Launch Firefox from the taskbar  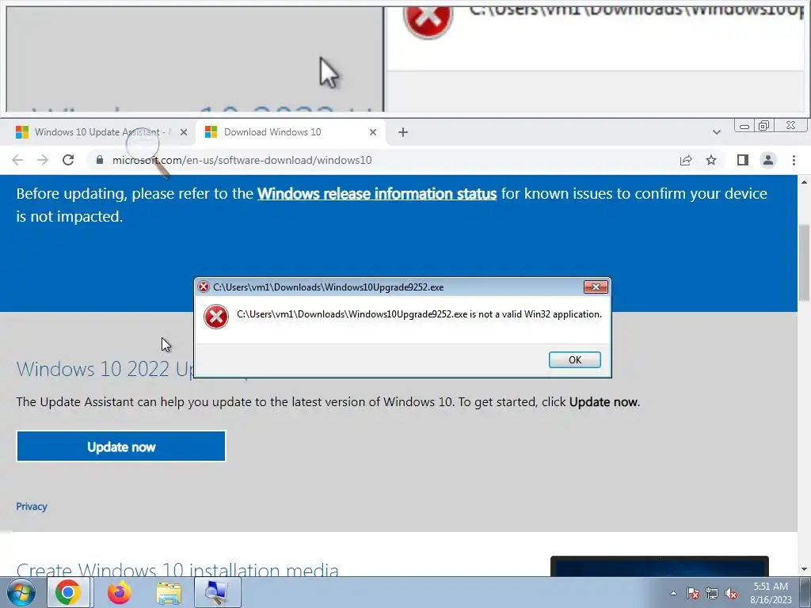[x=120, y=592]
